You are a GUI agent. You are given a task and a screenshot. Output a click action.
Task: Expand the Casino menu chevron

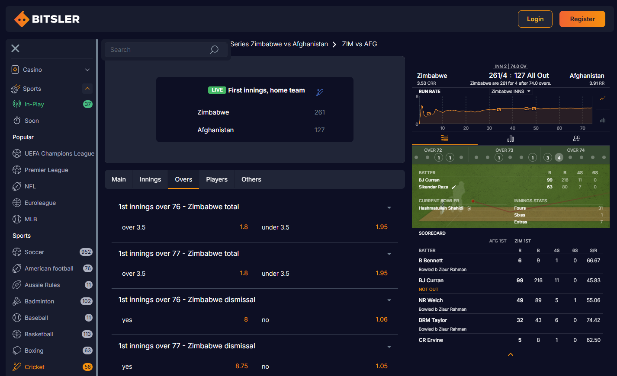tap(87, 70)
